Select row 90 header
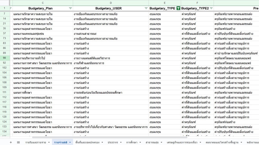This screenshot has width=259, height=145. [5, 58]
